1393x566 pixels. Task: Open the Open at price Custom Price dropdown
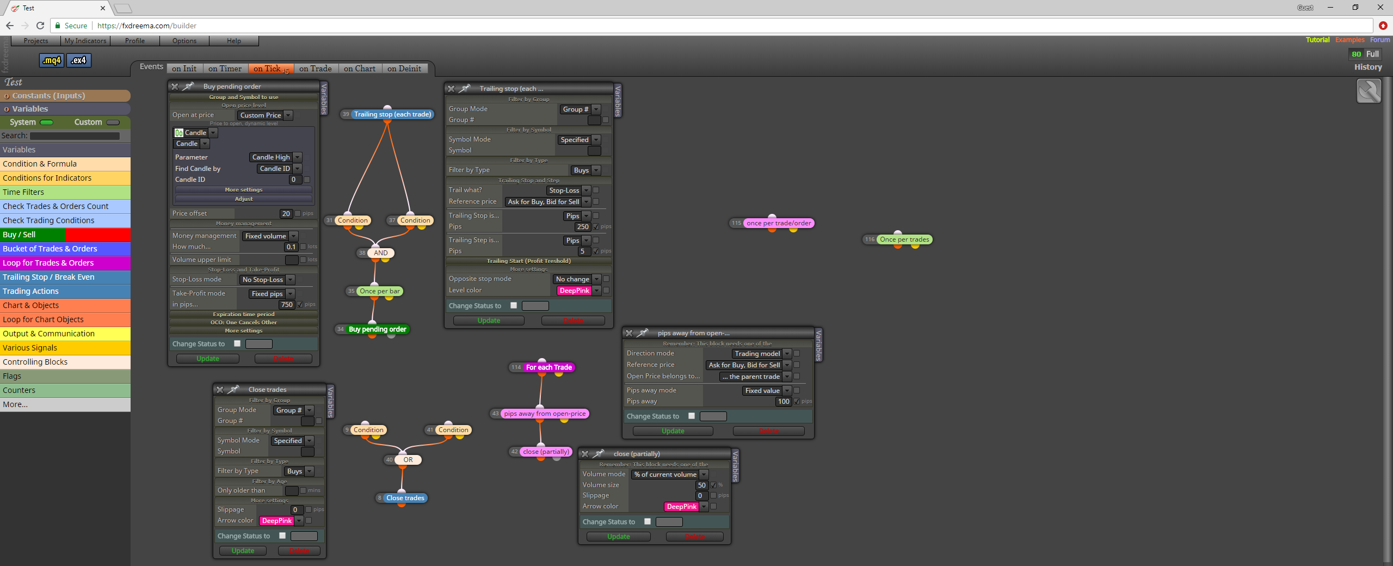266,115
